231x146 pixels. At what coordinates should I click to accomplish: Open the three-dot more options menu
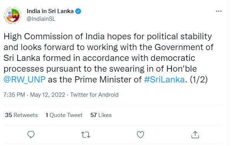coord(219,11)
